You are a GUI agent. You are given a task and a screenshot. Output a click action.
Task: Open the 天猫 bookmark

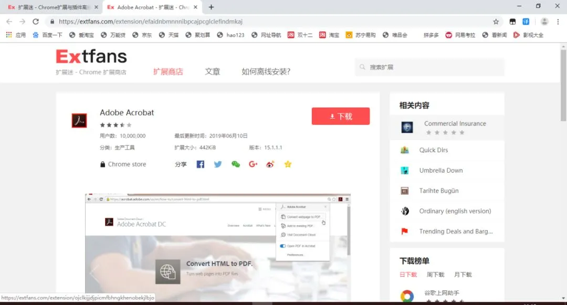pyautogui.click(x=169, y=35)
